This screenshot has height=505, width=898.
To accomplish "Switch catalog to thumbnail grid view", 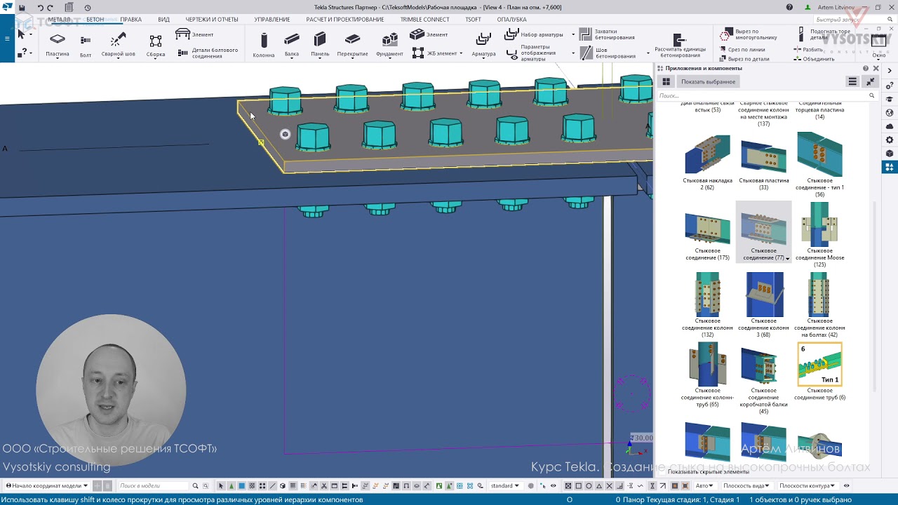I will tap(666, 82).
